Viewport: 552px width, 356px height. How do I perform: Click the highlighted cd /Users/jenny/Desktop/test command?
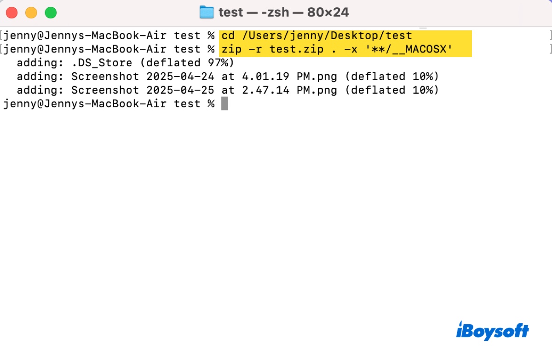[x=316, y=35]
